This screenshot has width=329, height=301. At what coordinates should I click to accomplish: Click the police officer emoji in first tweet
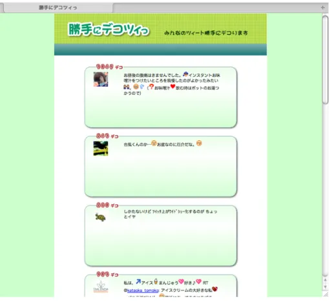[x=186, y=74]
